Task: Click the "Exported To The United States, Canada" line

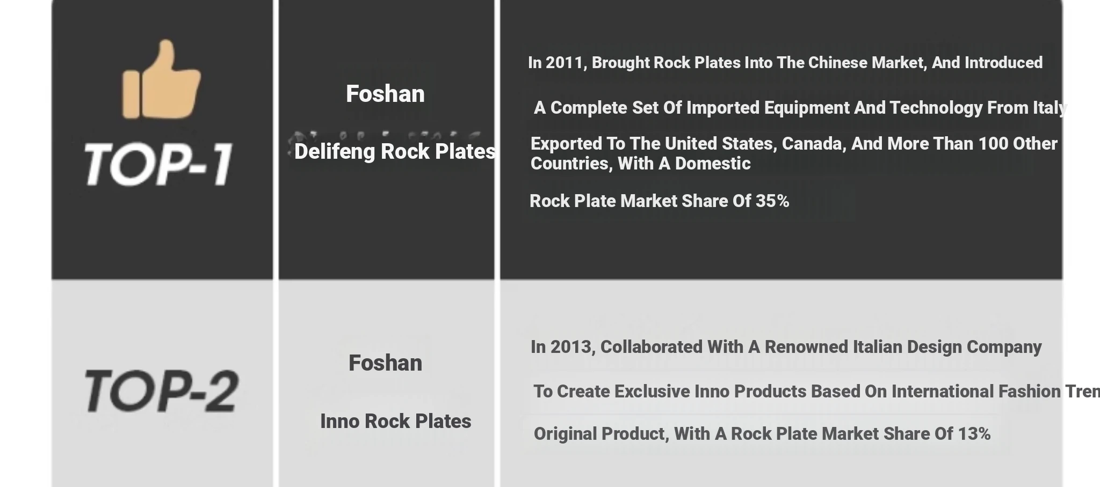Action: point(793,144)
